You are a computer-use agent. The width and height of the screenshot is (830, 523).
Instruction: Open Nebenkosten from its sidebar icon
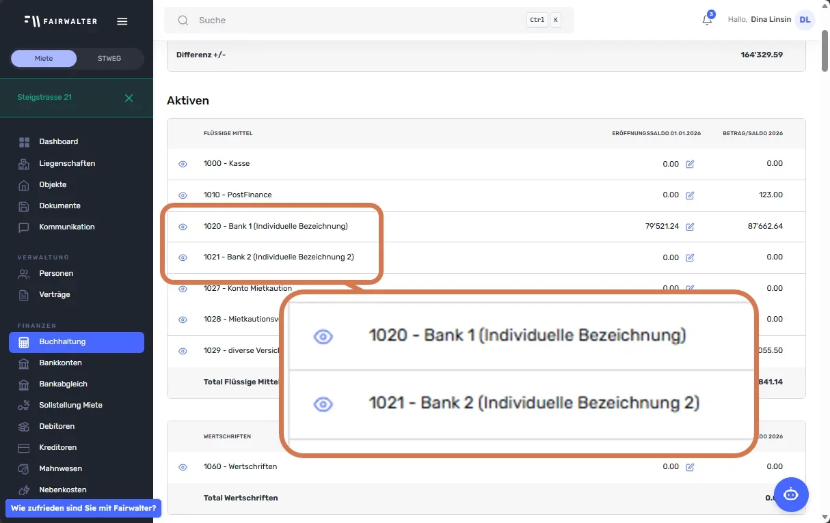(24, 490)
